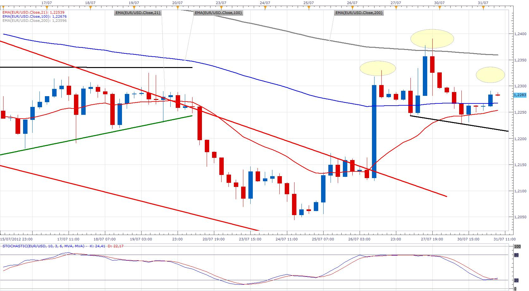Image resolution: width=529 pixels, height=291 pixels.
Task: Click the EMA 200 gray callout label
Action: click(x=359, y=13)
